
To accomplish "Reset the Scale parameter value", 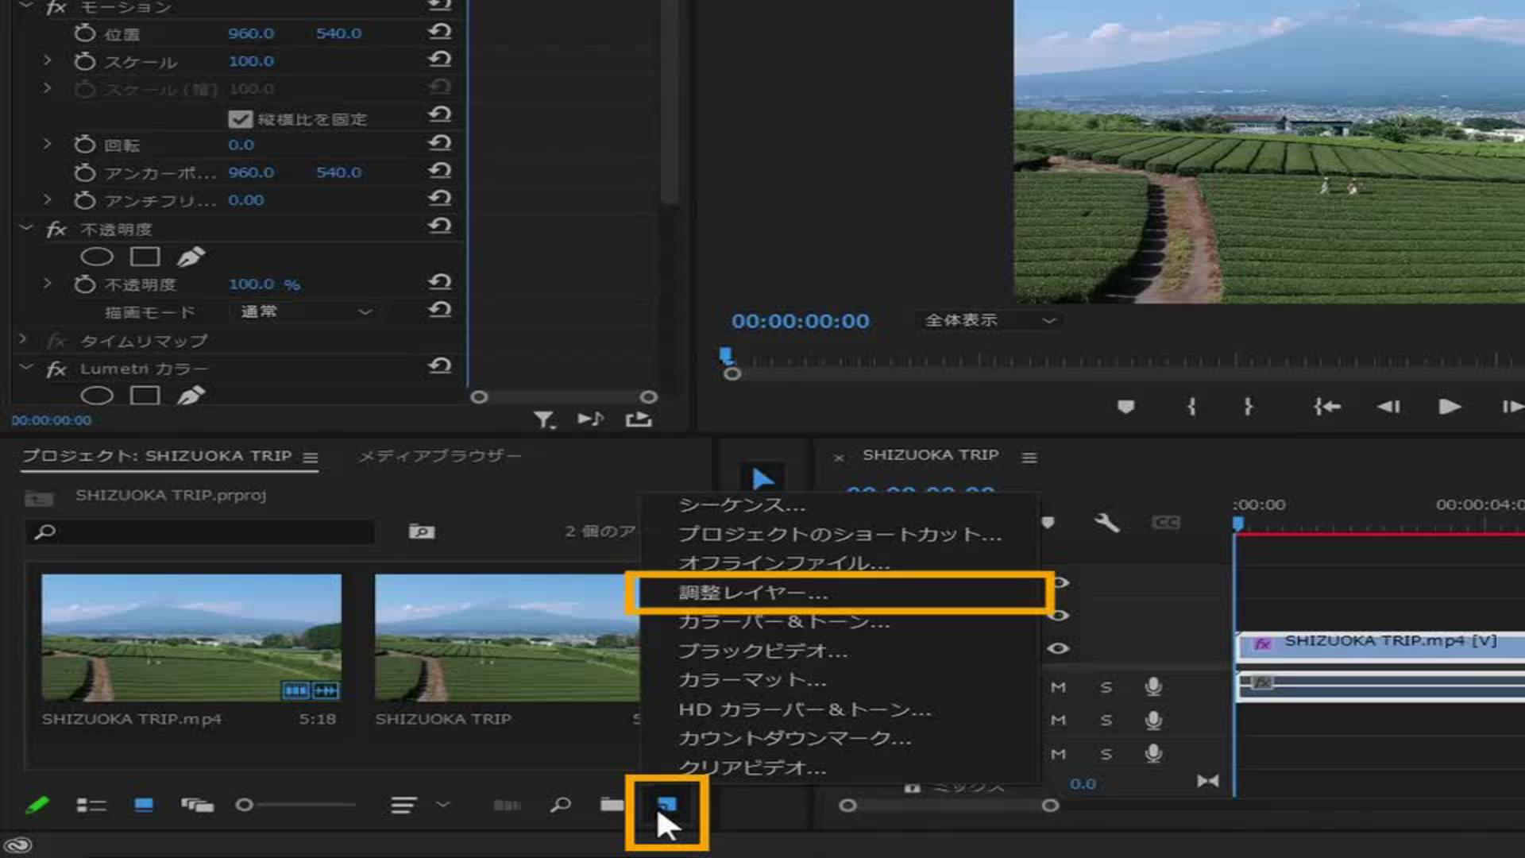I will [x=439, y=60].
